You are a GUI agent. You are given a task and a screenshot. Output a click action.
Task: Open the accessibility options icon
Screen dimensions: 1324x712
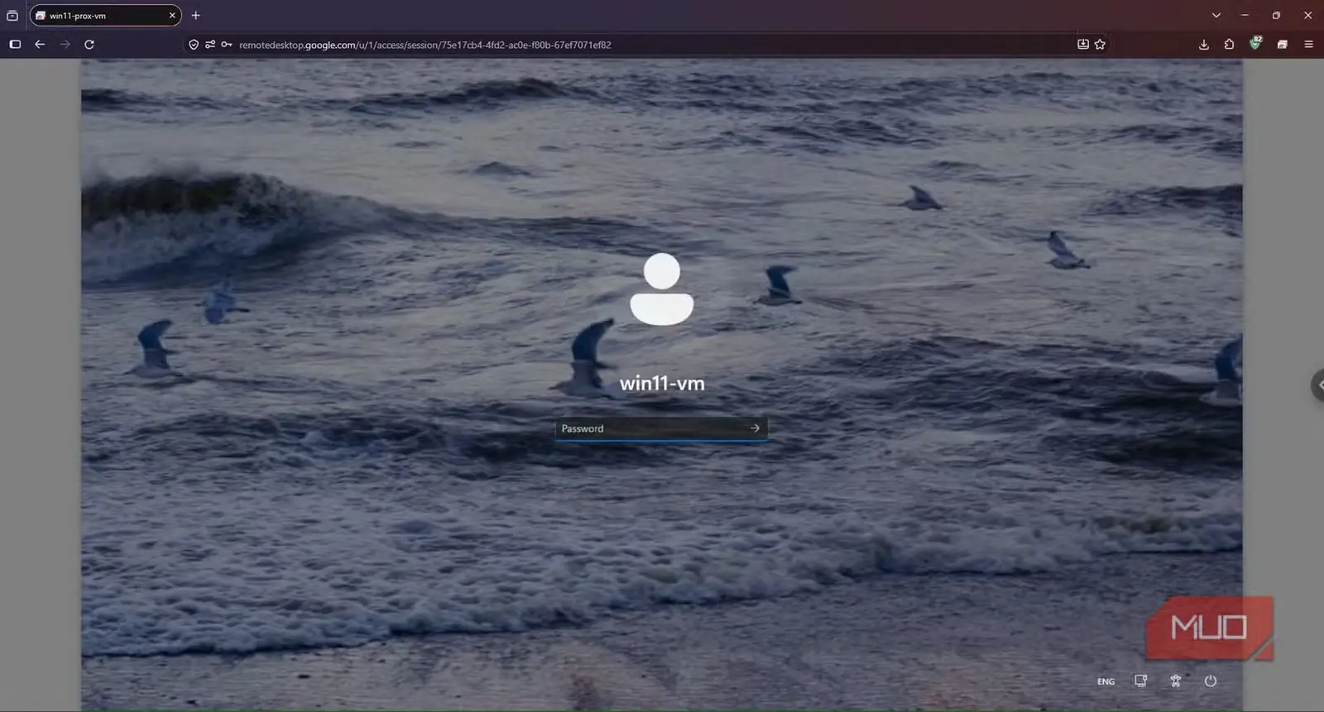1176,681
